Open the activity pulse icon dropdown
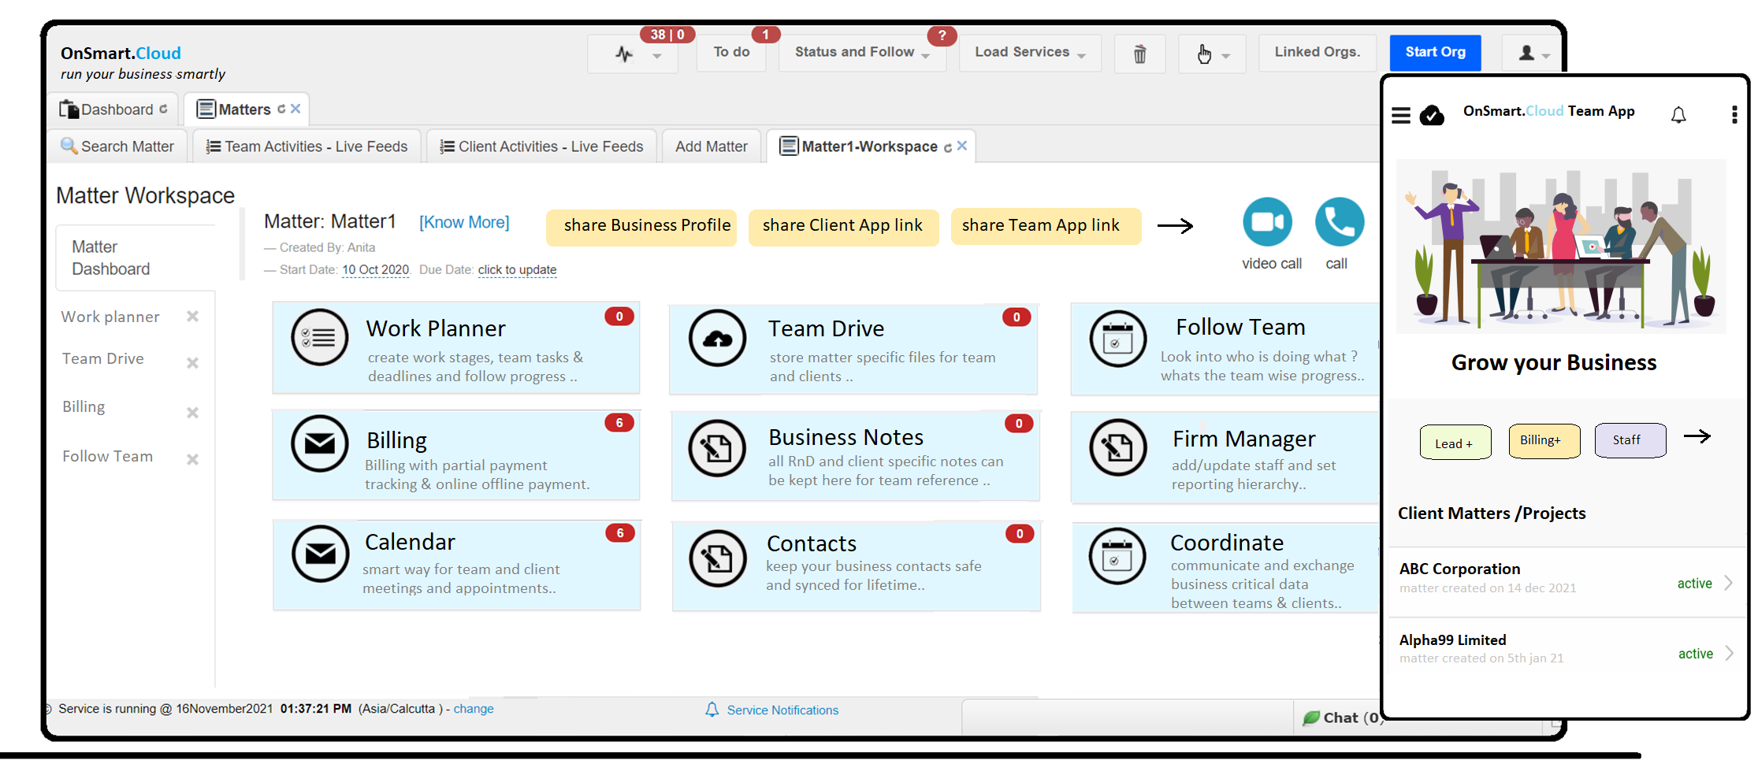 [x=632, y=54]
